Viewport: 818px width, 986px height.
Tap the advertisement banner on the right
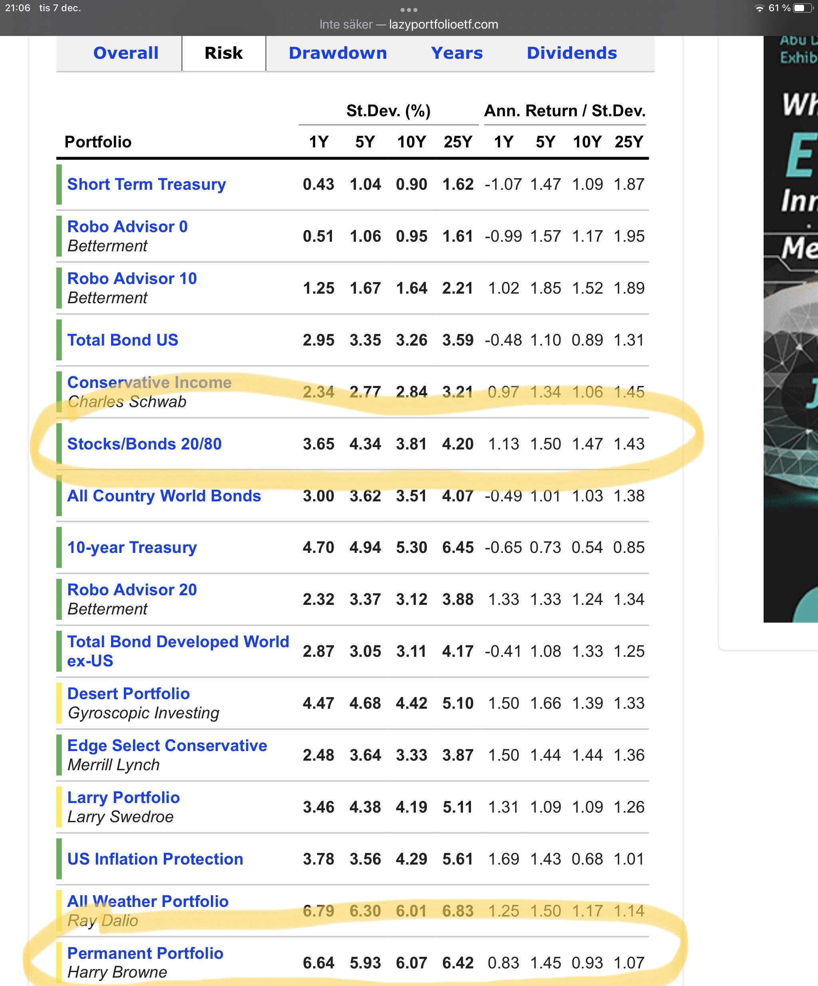click(791, 329)
